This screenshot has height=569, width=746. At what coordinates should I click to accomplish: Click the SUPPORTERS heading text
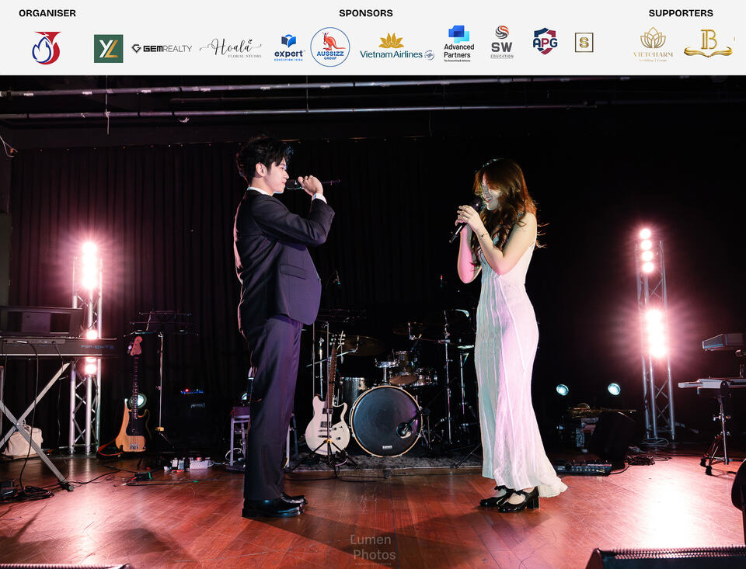[681, 13]
